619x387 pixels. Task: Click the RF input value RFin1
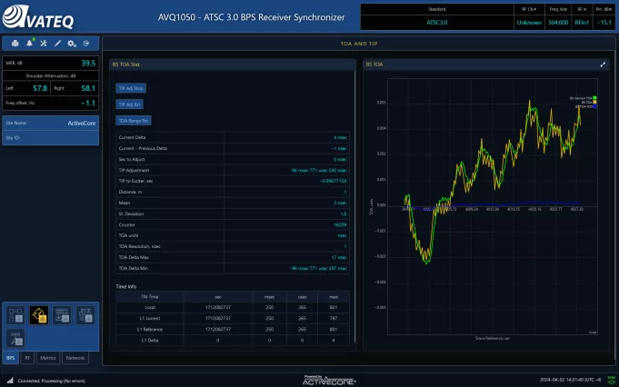pyautogui.click(x=582, y=23)
